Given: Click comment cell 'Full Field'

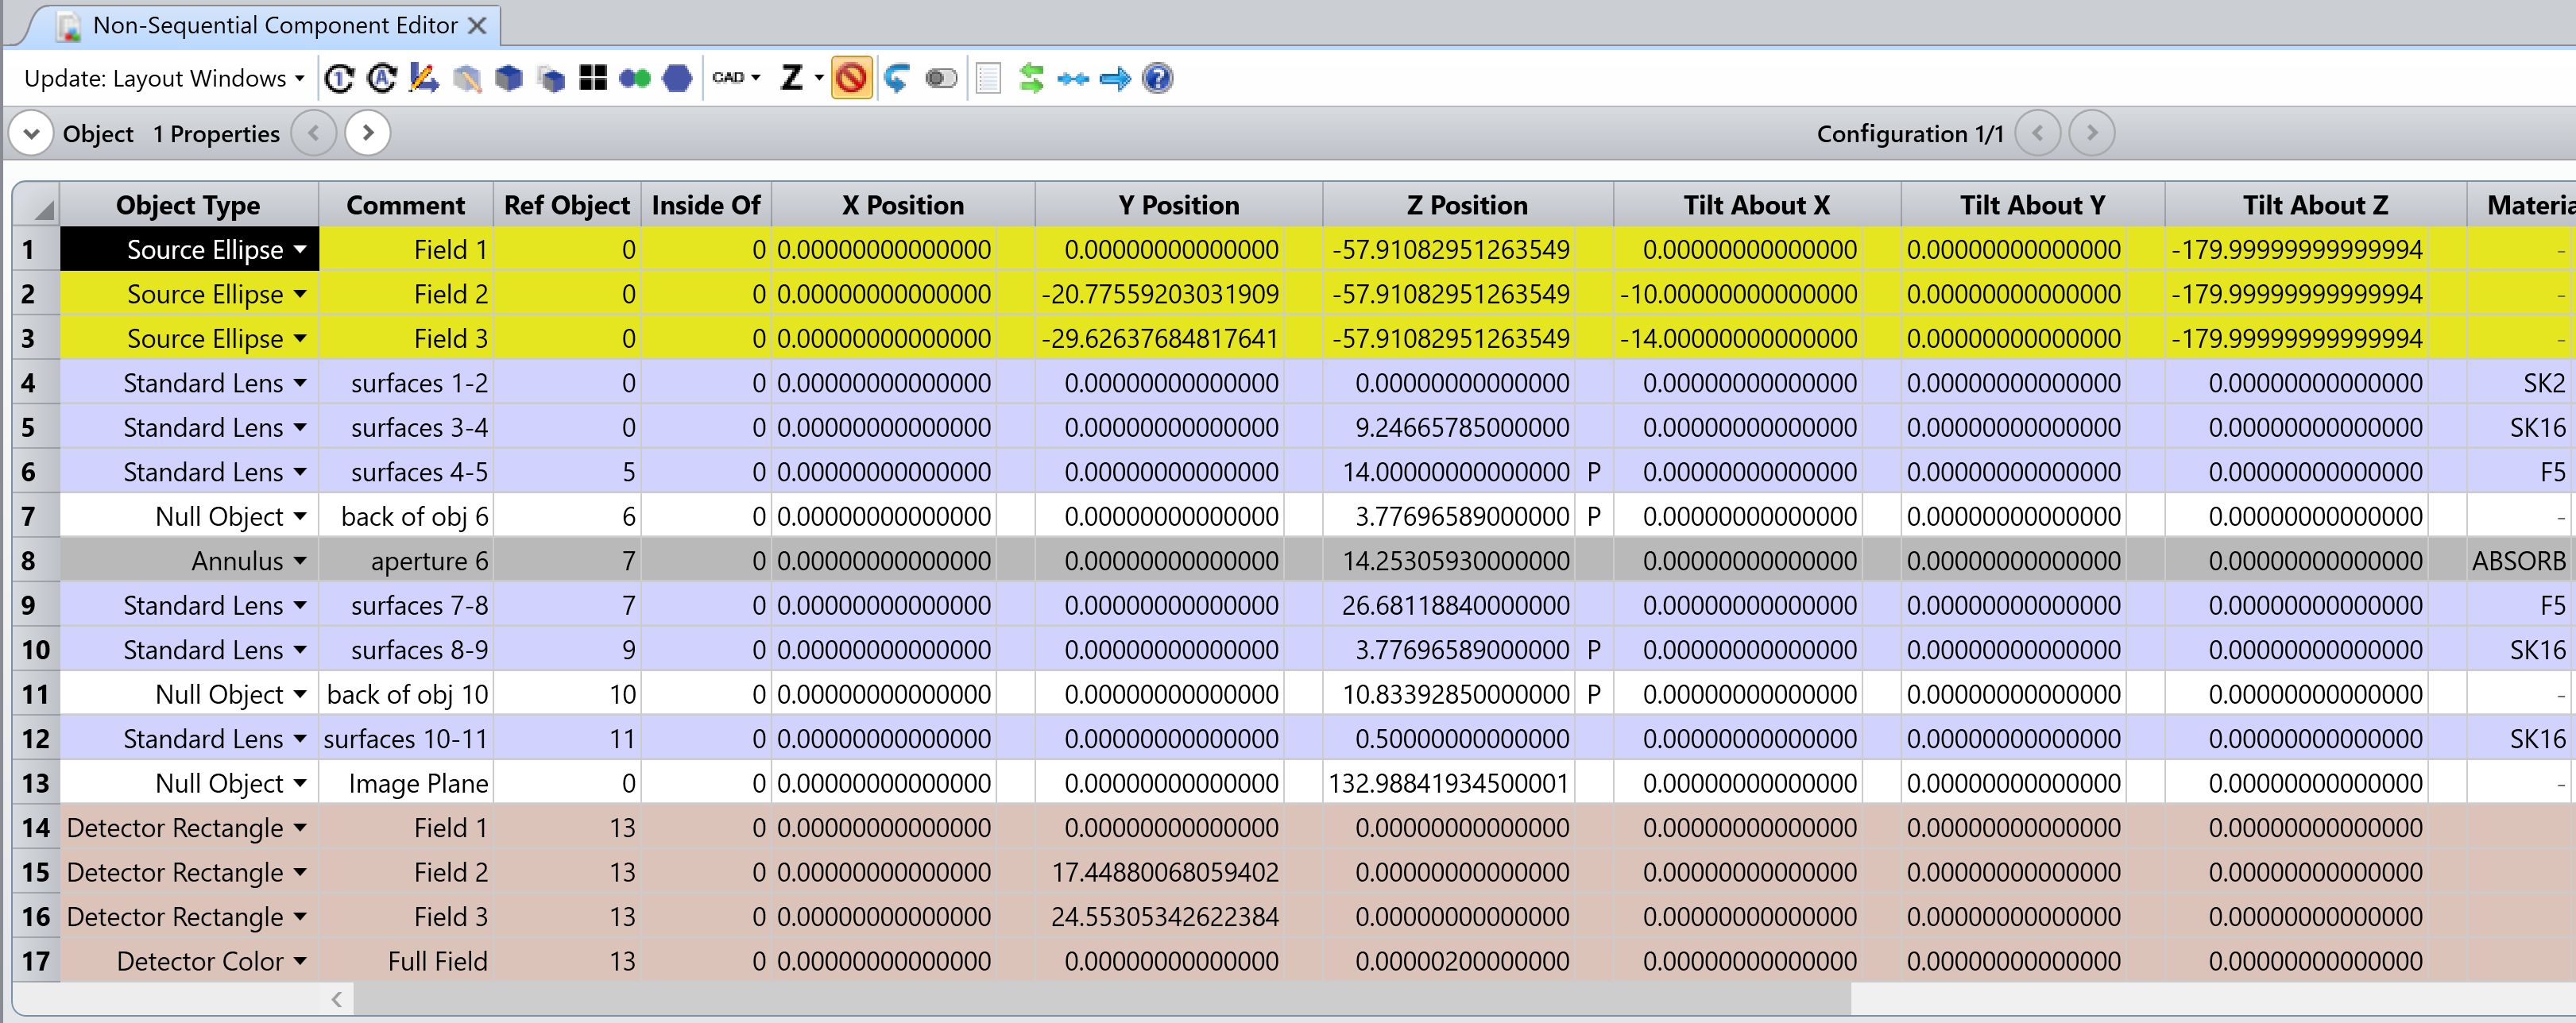Looking at the screenshot, I should pos(406,961).
